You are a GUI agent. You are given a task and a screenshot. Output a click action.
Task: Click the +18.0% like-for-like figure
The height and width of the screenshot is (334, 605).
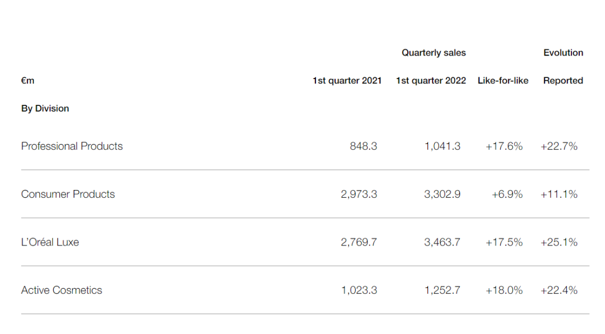click(x=504, y=290)
